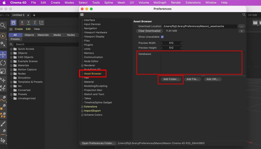
Task: Decrease Preview Width with left arrow
Action: click(x=162, y=43)
